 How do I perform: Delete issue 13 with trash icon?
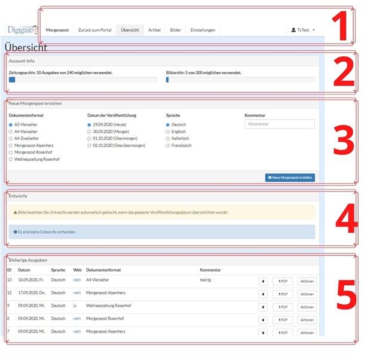click(263, 281)
